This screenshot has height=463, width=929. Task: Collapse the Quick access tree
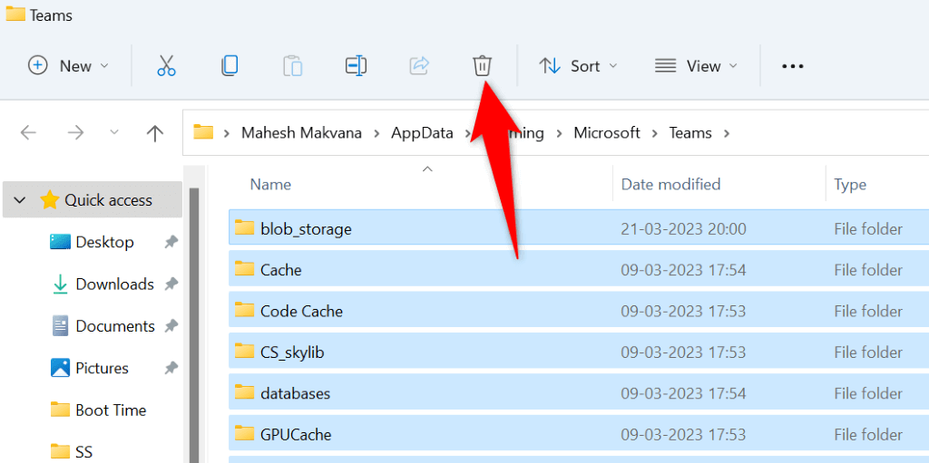20,200
